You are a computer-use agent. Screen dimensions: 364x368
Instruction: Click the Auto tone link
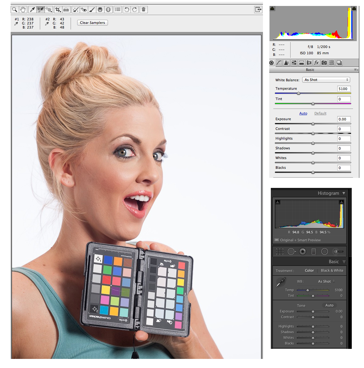(x=303, y=113)
